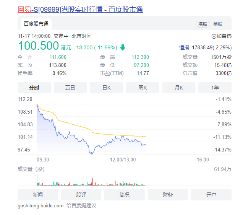Open the 股评 button

click(81, 195)
